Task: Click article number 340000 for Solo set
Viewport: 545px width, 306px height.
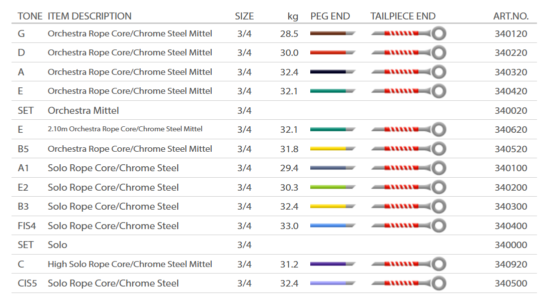Action: [510, 245]
